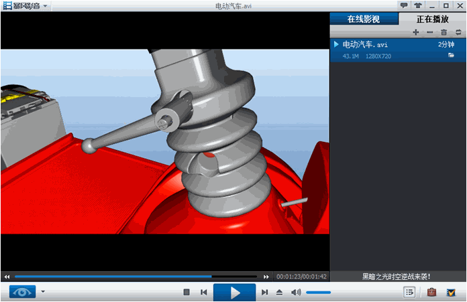Skip to next track

click(x=264, y=292)
